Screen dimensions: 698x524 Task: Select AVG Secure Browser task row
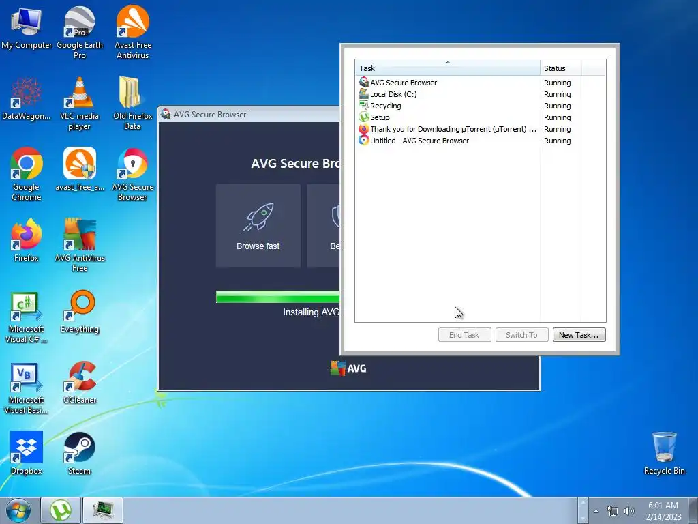(481, 83)
